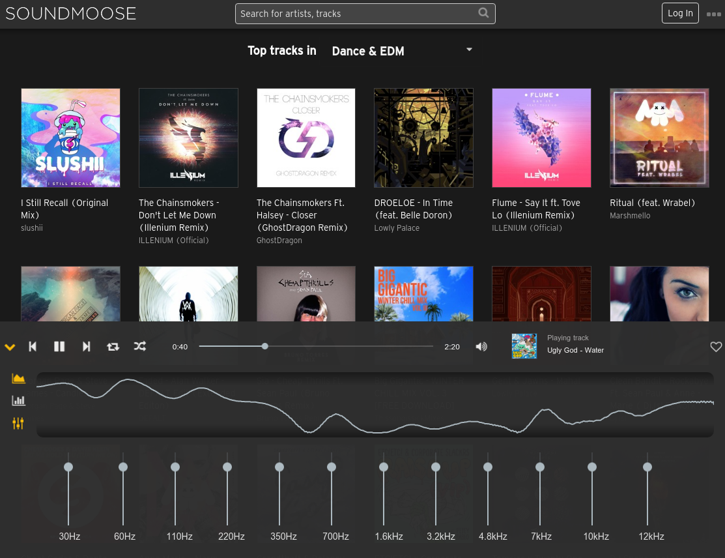The height and width of the screenshot is (558, 725).
Task: Click the 2:20 track duration
Action: 451,347
